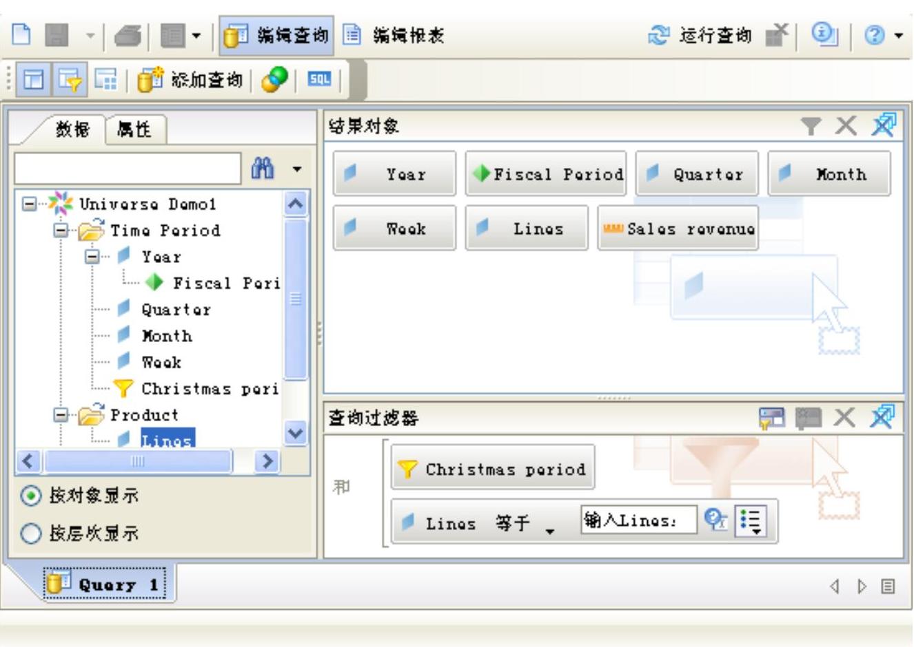The height and width of the screenshot is (647, 914).
Task: Click 添加查询 to add a query
Action: click(190, 80)
